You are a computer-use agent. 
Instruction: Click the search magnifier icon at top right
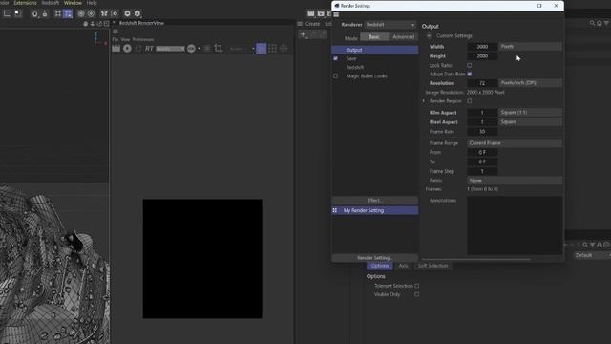pos(592,23)
